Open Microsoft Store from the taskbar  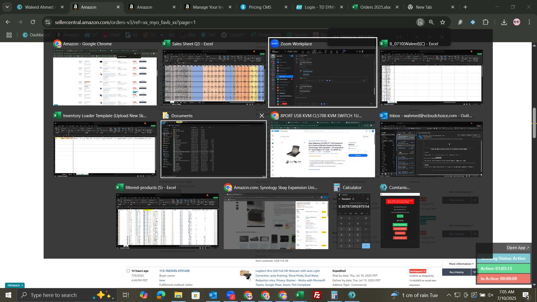click(196, 295)
